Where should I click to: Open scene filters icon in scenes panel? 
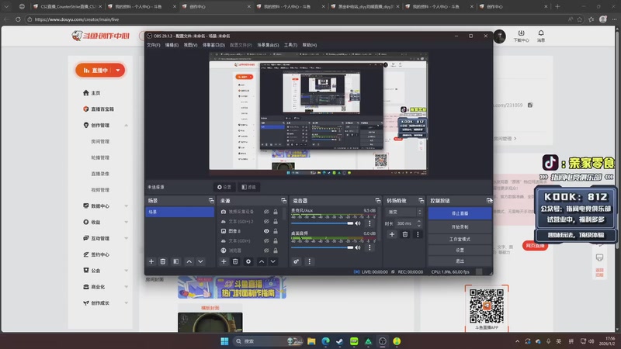click(176, 261)
